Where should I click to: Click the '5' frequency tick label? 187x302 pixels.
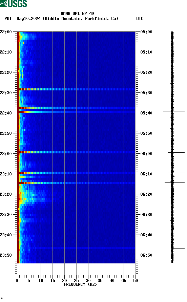(x=29, y=281)
